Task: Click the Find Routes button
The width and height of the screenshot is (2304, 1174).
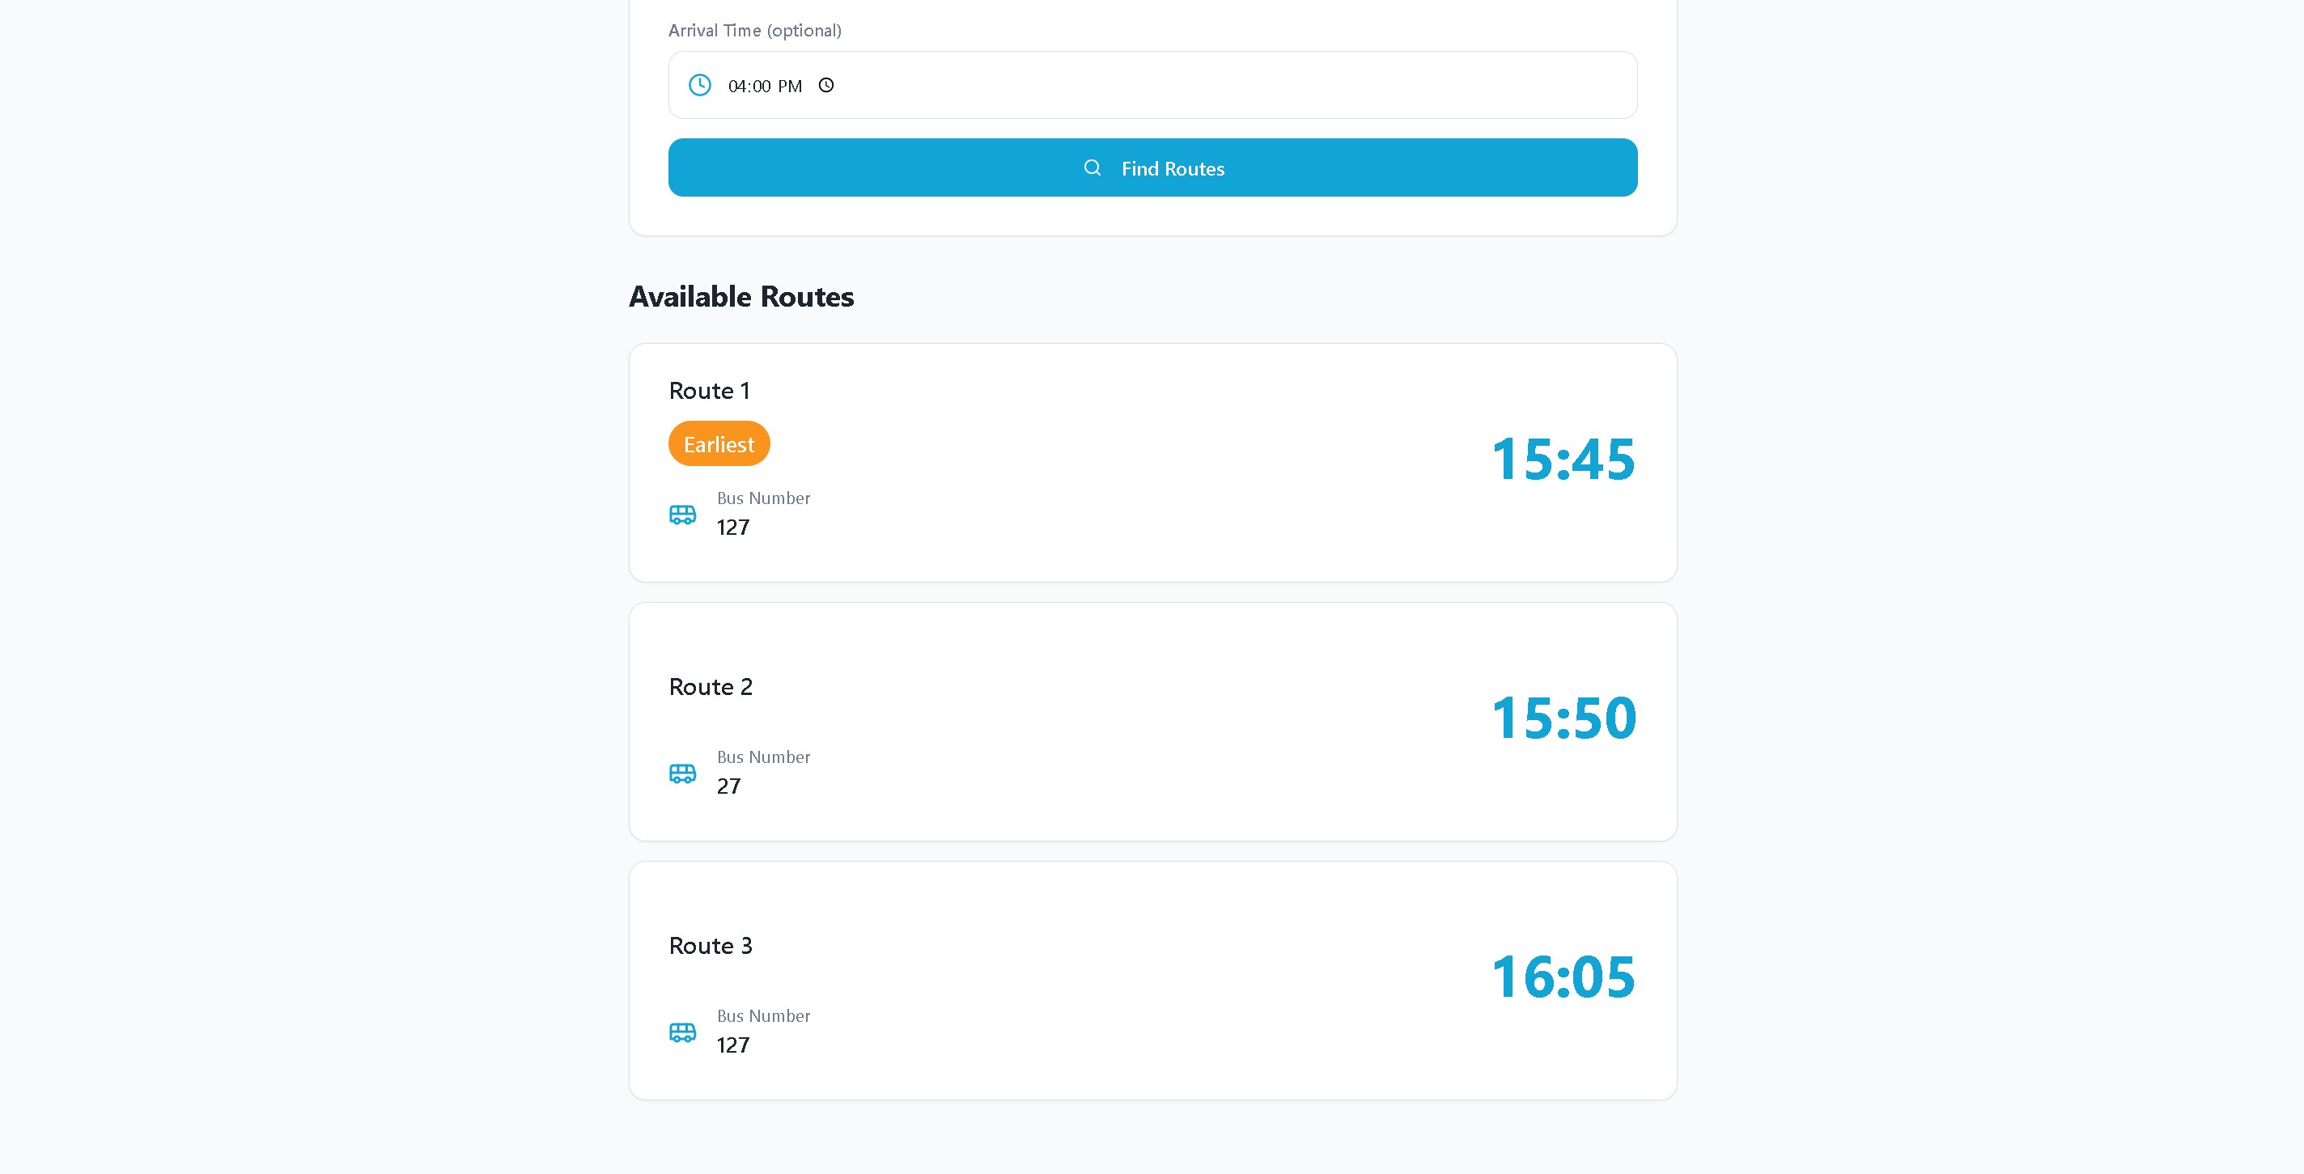Action: click(x=1152, y=167)
